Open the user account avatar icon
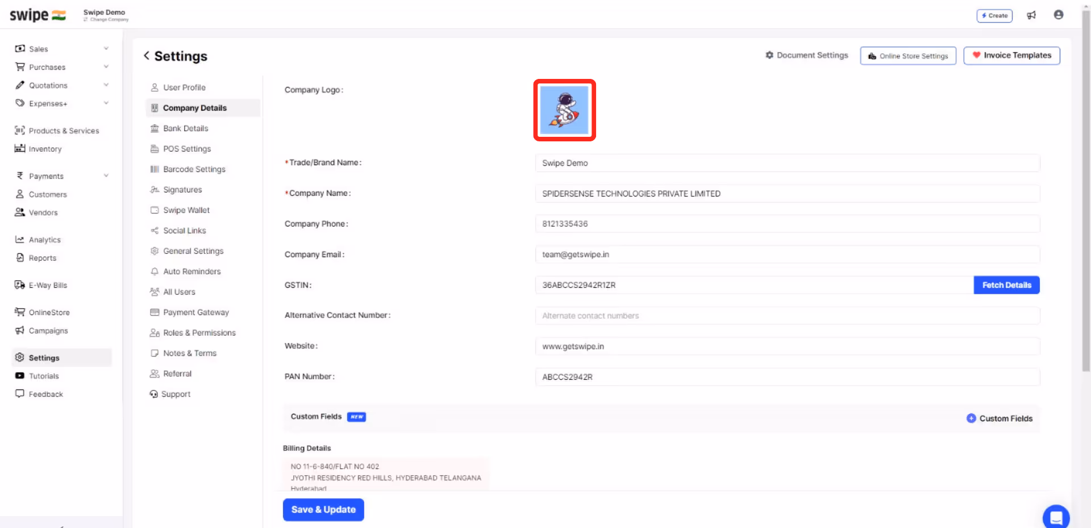 click(1059, 15)
